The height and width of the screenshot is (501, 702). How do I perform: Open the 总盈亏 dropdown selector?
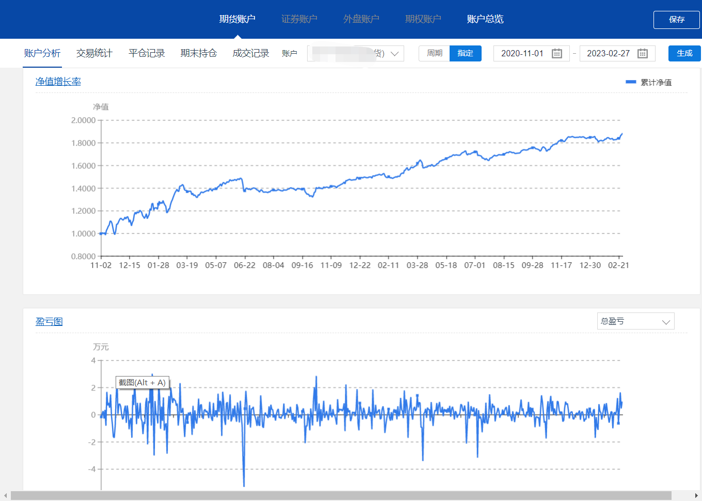pyautogui.click(x=635, y=321)
